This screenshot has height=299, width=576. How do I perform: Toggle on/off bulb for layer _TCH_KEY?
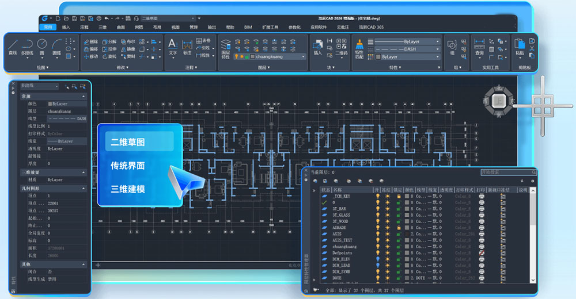378,196
